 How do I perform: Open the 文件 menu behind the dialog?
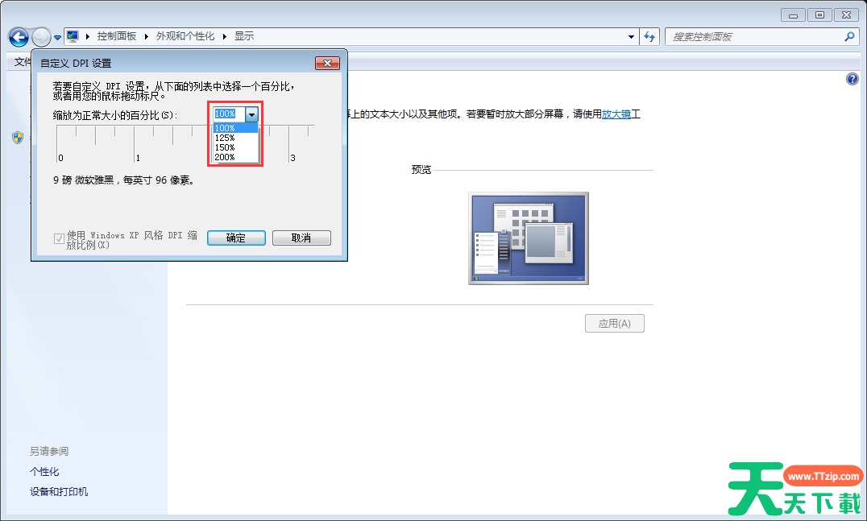coord(22,62)
